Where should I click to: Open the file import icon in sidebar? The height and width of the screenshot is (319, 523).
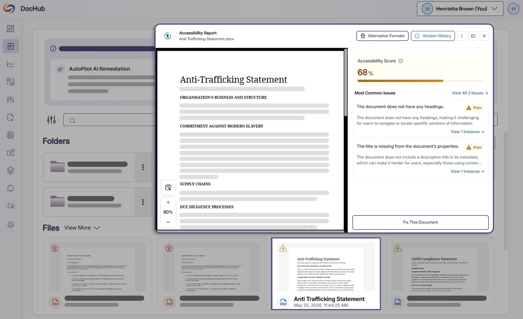point(10,117)
